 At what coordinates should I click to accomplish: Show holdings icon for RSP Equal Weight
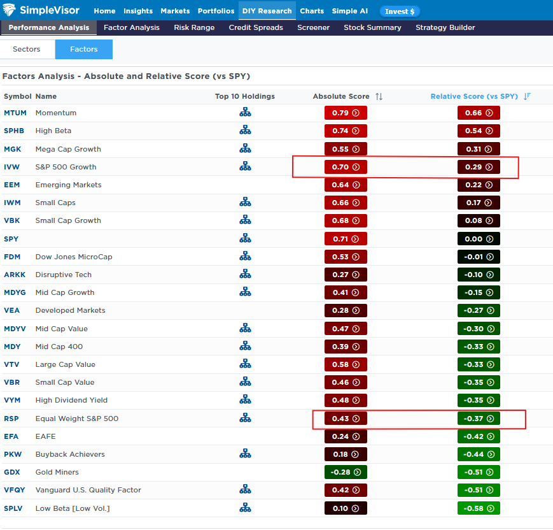coord(245,418)
